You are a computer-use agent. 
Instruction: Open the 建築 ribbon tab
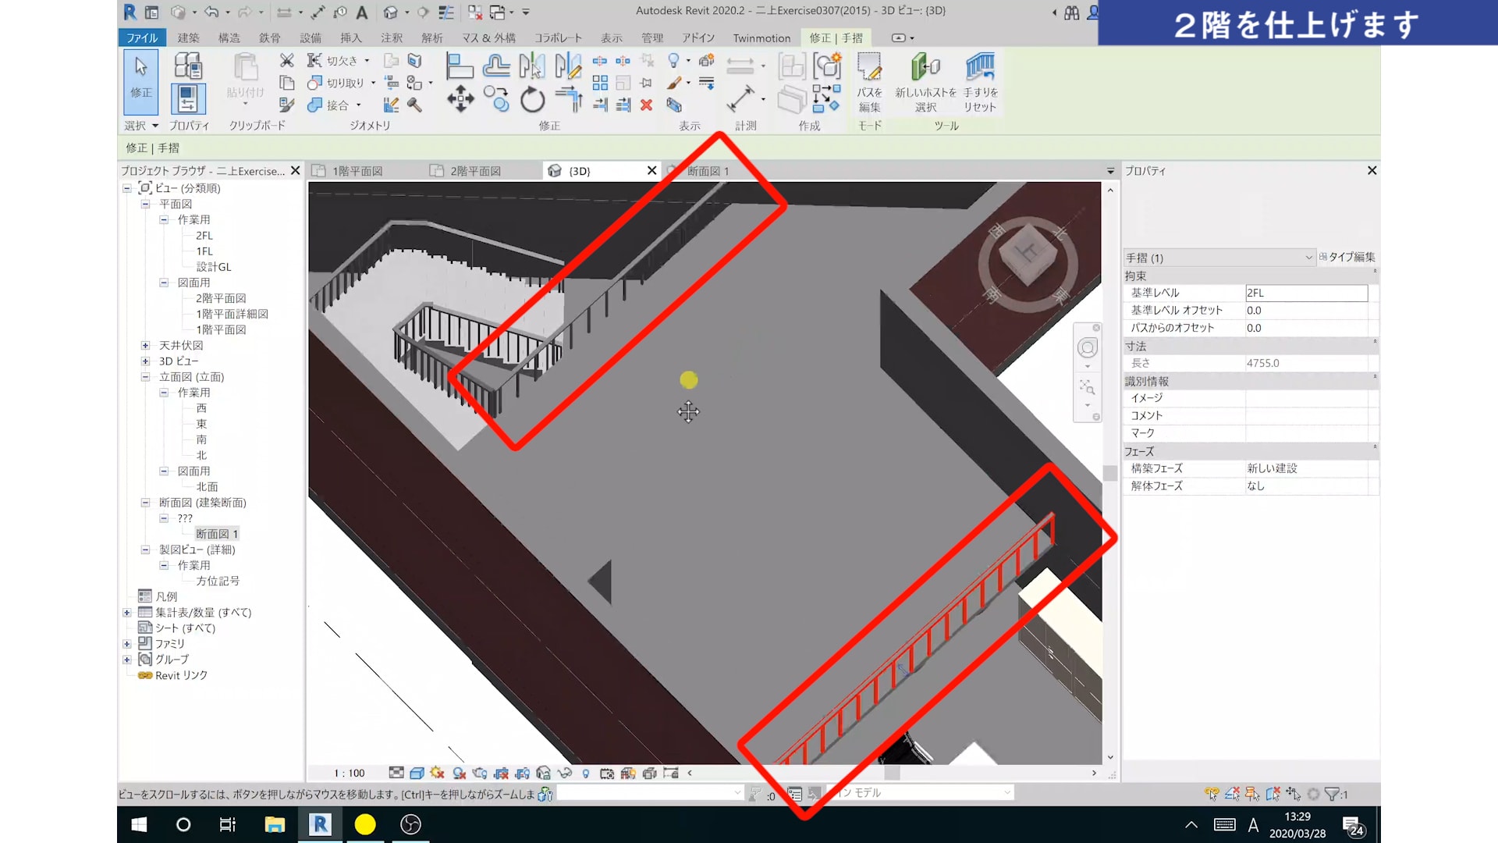click(188, 37)
